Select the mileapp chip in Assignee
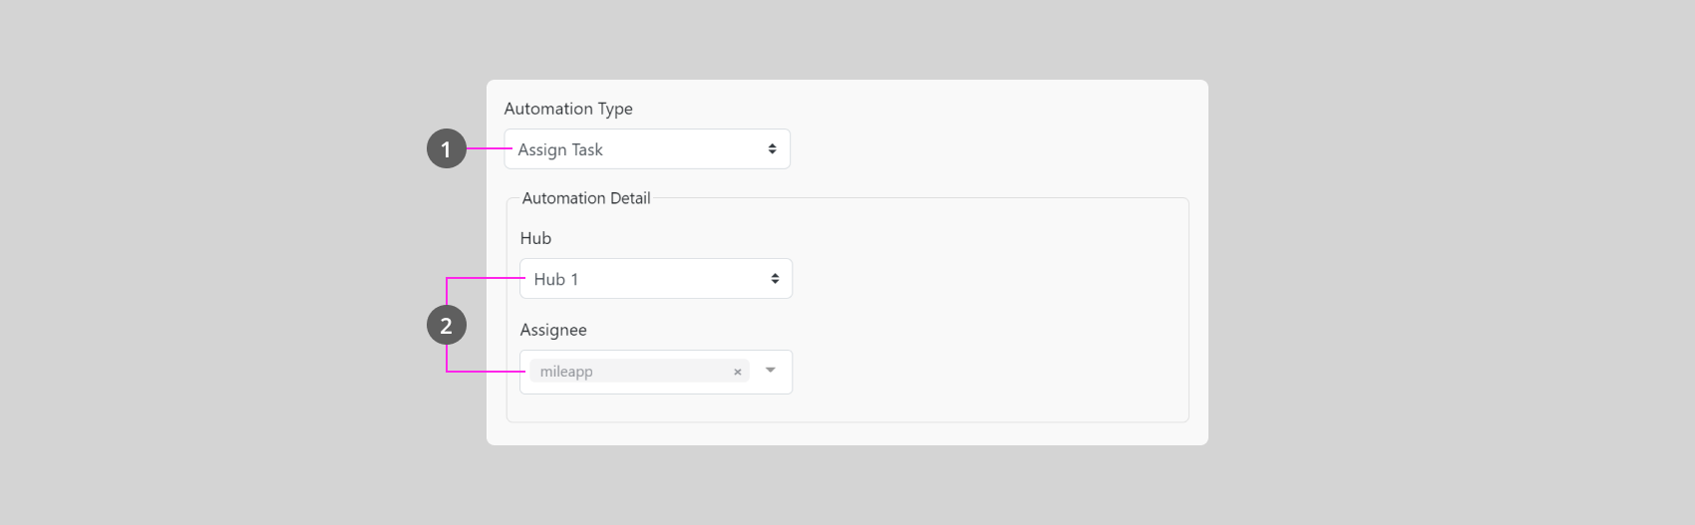The image size is (1695, 525). (566, 372)
